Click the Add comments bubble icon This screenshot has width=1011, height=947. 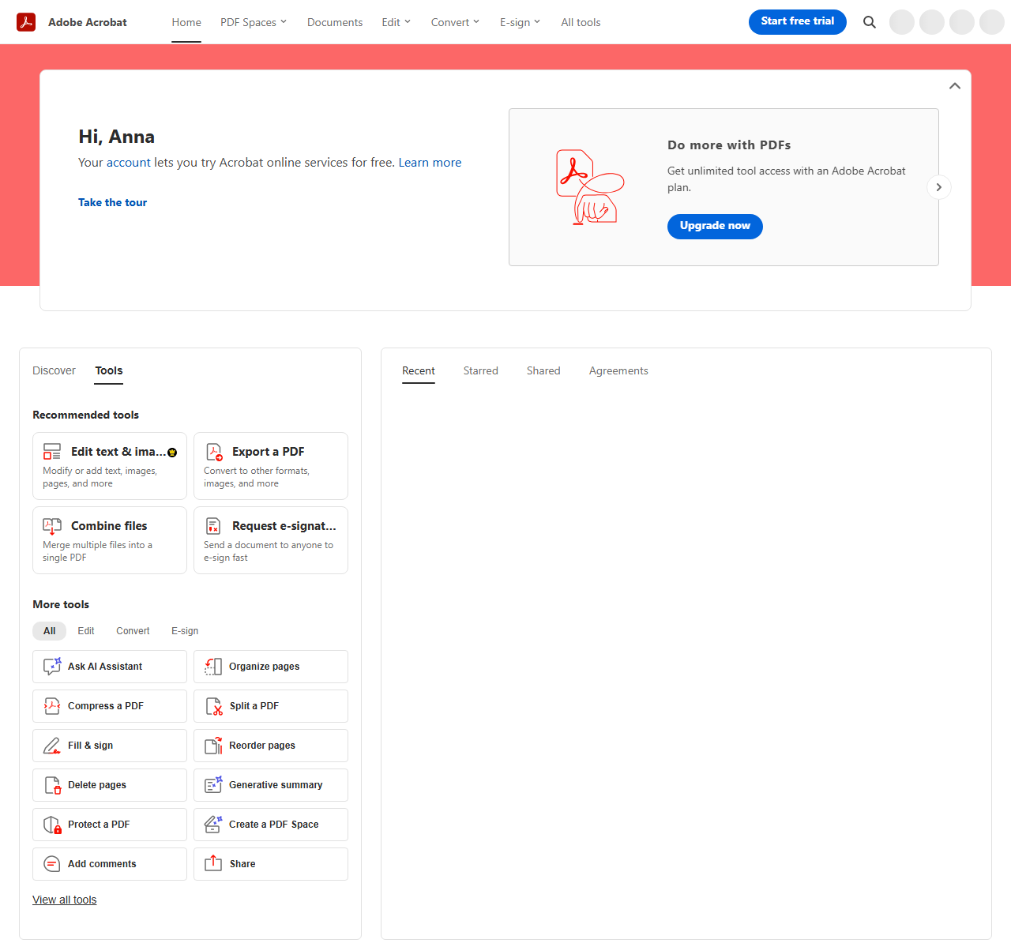click(52, 864)
